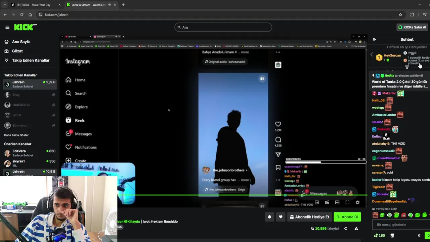Expand Daha Fazla Göster channels list
This screenshot has width=430, height=242.
16,135
